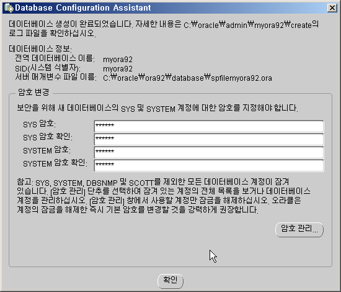Image resolution: width=341 pixels, height=292 pixels.
Task: Open the 암호 관리... password management button
Action: 299,229
